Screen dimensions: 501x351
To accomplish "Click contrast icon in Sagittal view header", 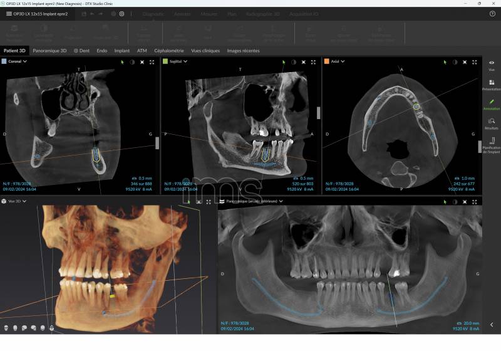I will click(x=293, y=62).
